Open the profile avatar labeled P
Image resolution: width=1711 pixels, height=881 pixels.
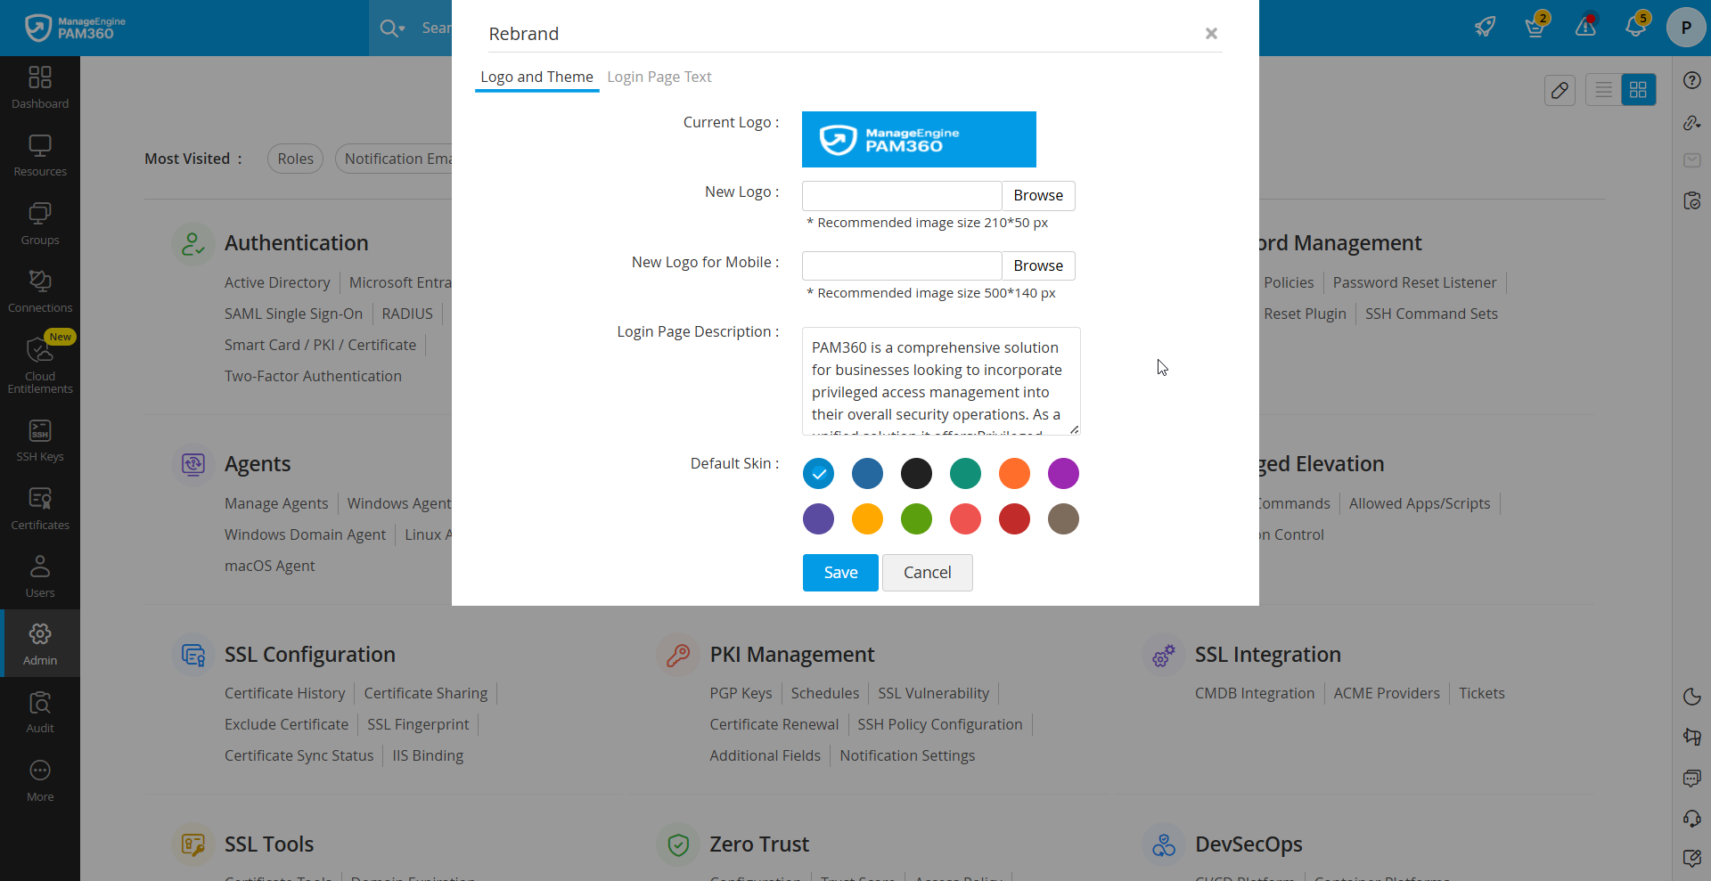pos(1686,28)
